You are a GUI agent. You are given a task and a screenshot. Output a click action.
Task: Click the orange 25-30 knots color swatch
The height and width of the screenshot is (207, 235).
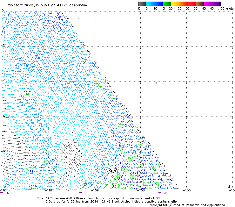(x=184, y=4)
